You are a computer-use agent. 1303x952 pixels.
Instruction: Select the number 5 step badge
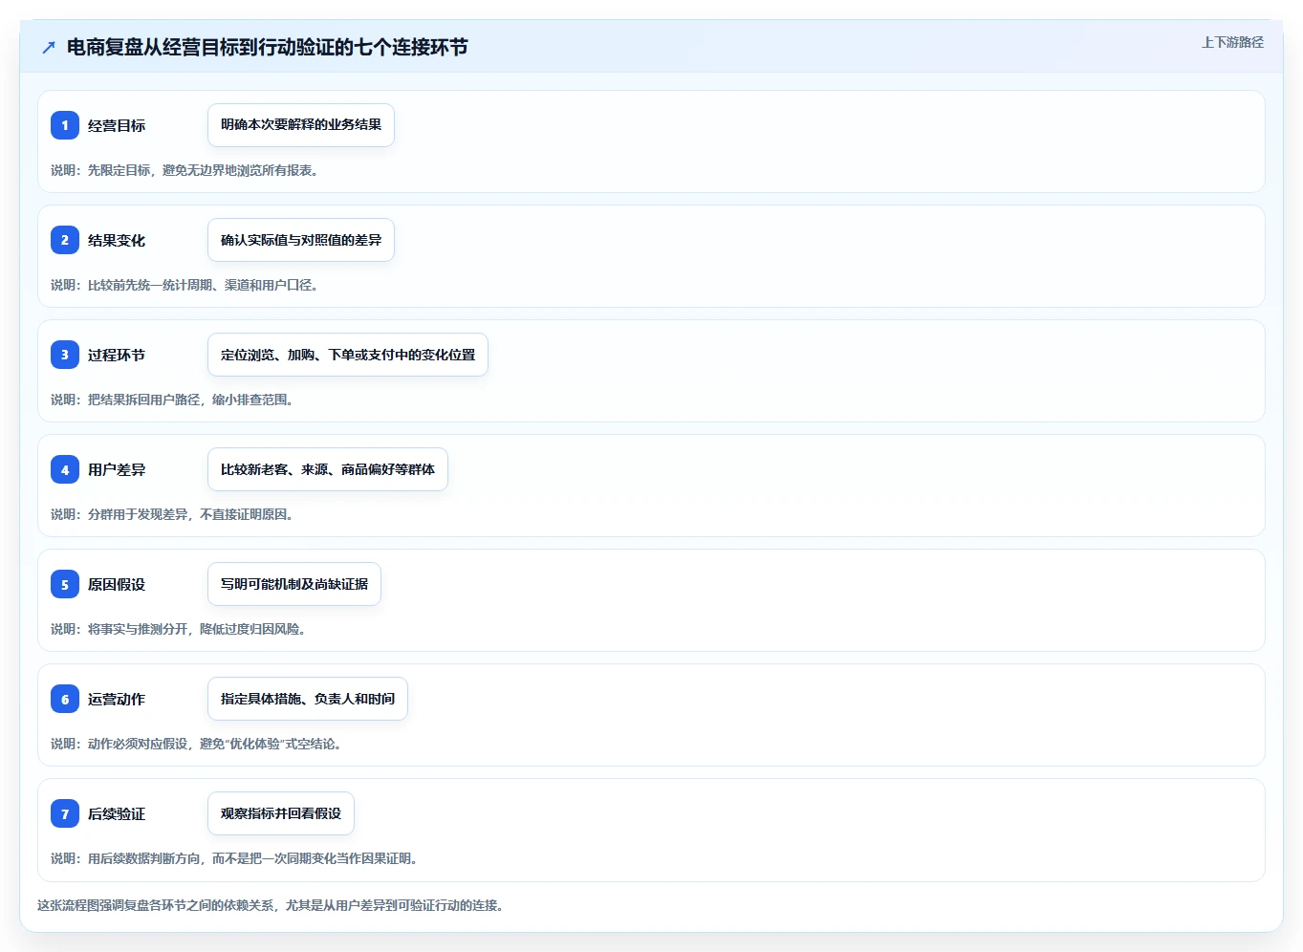(65, 584)
